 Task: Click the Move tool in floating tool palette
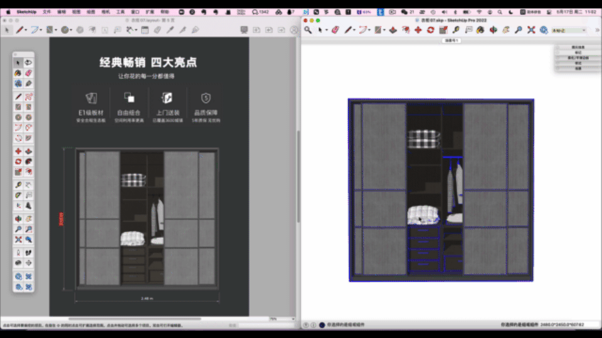(x=18, y=151)
